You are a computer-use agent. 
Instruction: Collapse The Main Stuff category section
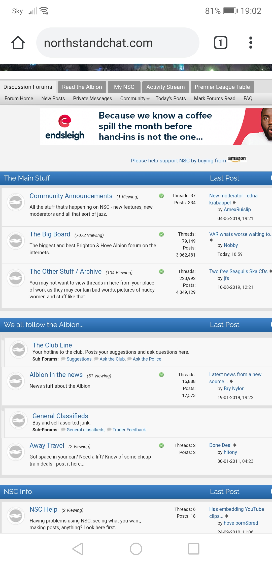point(271,178)
